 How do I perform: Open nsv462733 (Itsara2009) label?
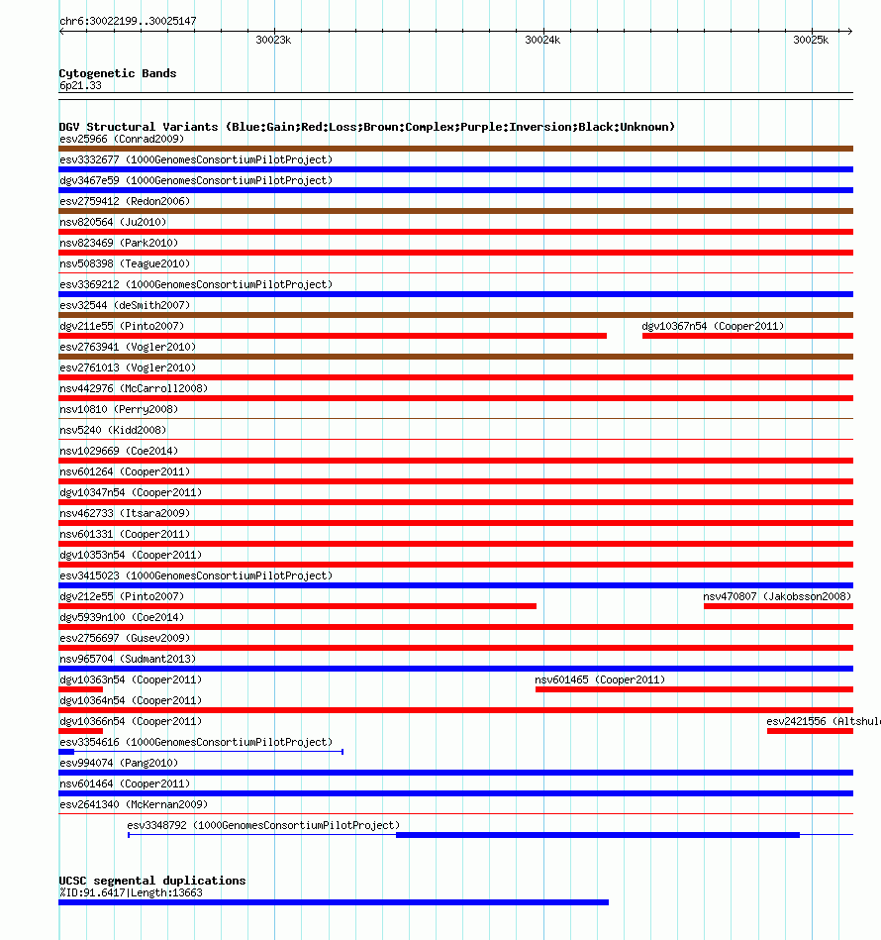pos(125,513)
